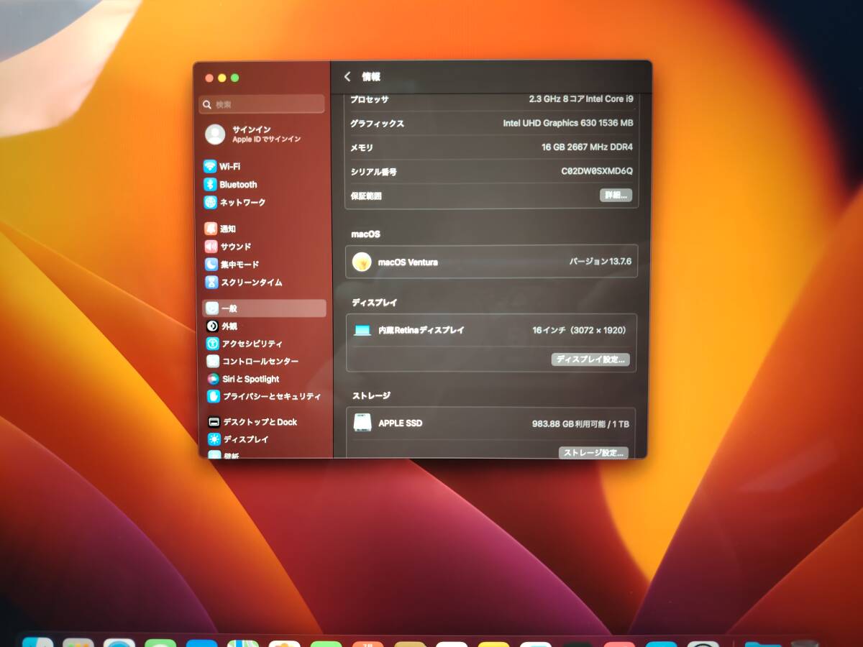Click the macOS section heading
Screen dimensions: 863x647
[365, 234]
